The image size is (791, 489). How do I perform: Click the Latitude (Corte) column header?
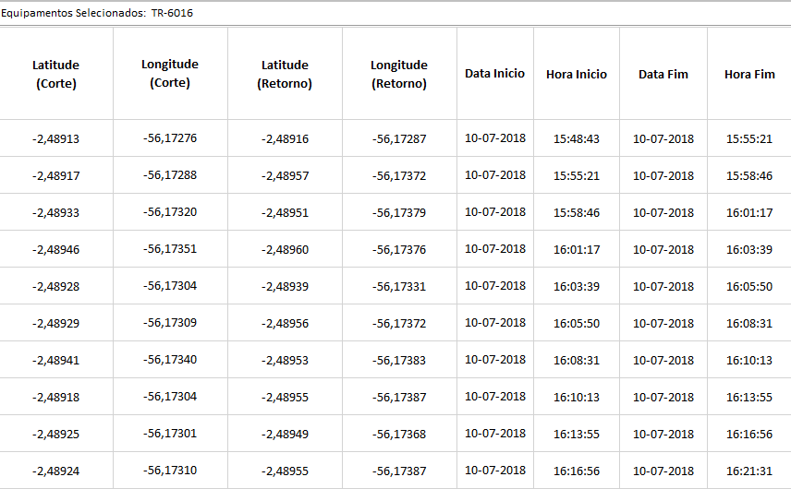[x=55, y=74]
